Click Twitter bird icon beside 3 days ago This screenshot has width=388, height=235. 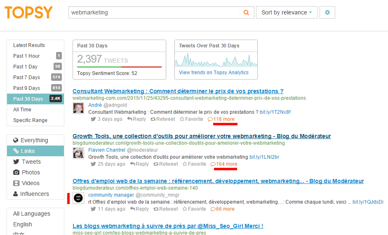(x=93, y=119)
